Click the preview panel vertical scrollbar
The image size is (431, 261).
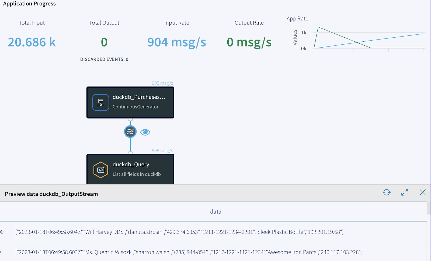429,208
